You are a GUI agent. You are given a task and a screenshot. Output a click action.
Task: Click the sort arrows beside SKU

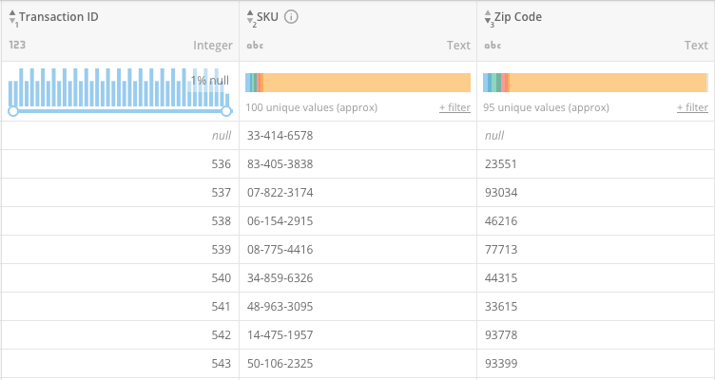click(x=250, y=18)
